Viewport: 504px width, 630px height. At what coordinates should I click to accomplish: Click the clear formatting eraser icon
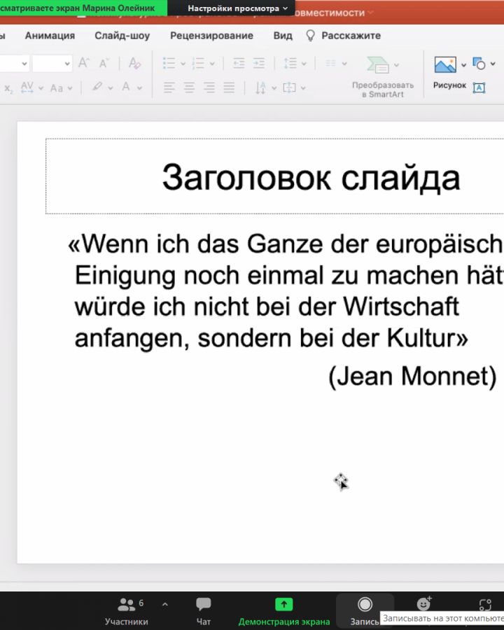[135, 64]
